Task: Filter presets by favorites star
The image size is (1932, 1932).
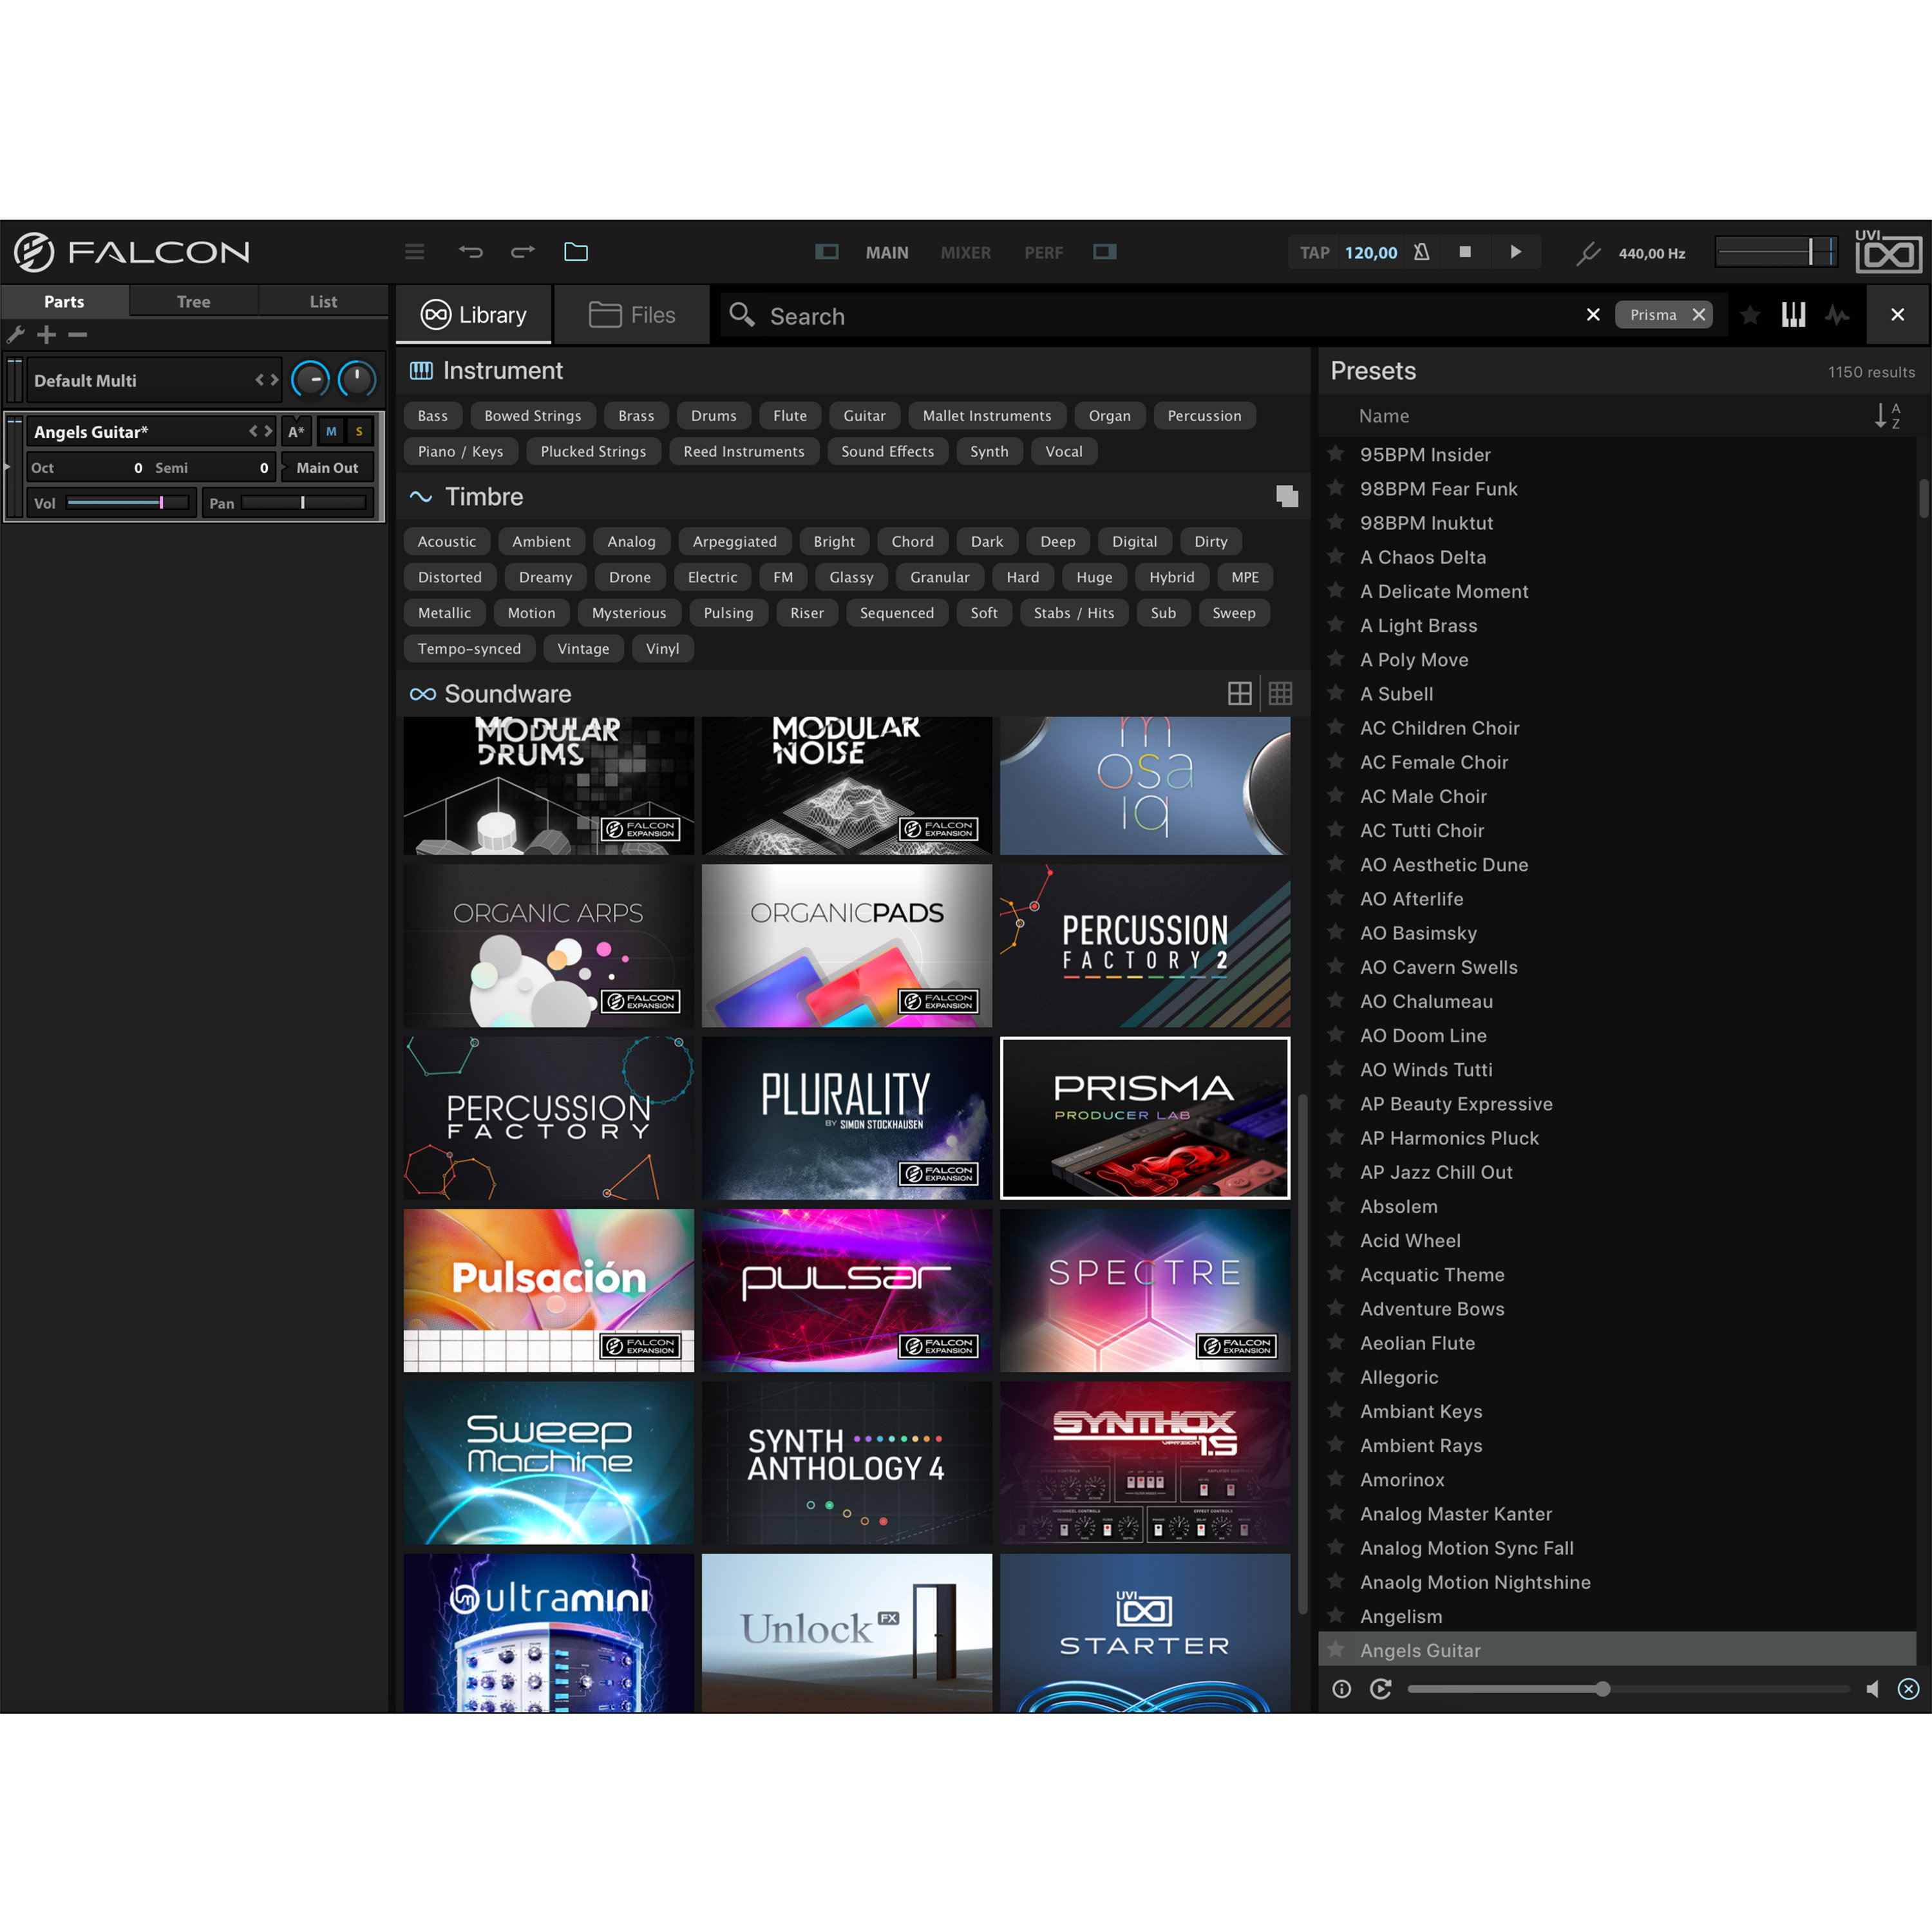Action: point(1750,315)
